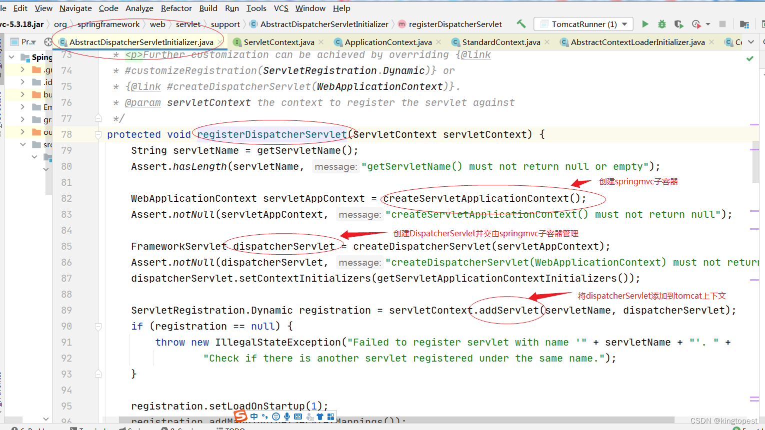Open the TomcatRunner (1) run configuration dropdown
765x430 pixels.
coord(583,24)
